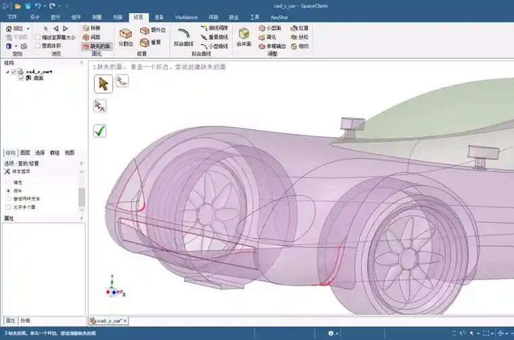Select the 曲面 item in structure tree
Screen dimensions: 514x340
tap(39, 78)
